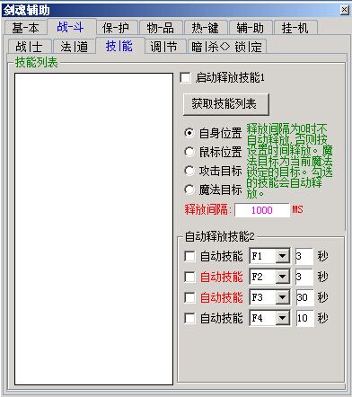The width and height of the screenshot is (352, 397).
Task: Click the seconds field showing 30
Action: (304, 297)
